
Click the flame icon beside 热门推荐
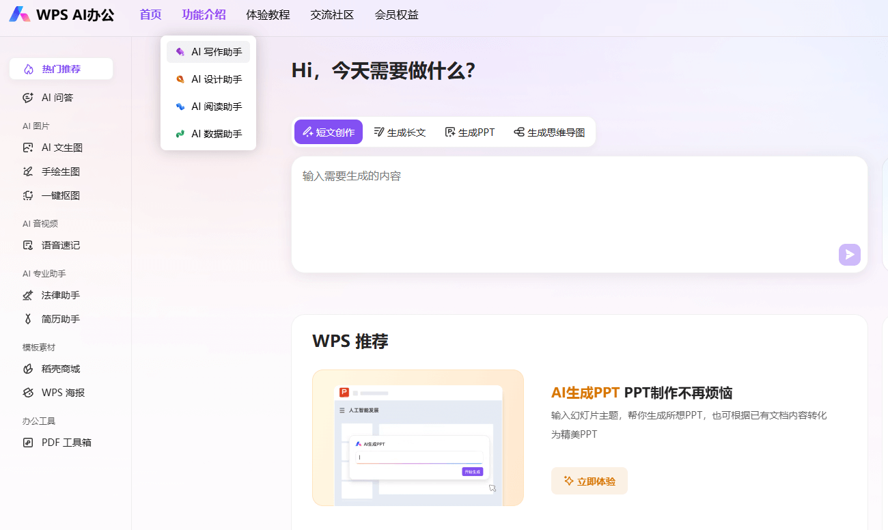point(28,69)
